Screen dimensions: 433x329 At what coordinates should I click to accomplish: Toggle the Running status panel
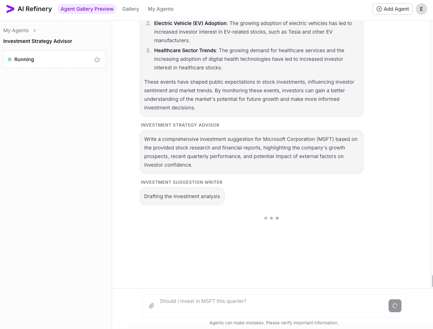54,59
